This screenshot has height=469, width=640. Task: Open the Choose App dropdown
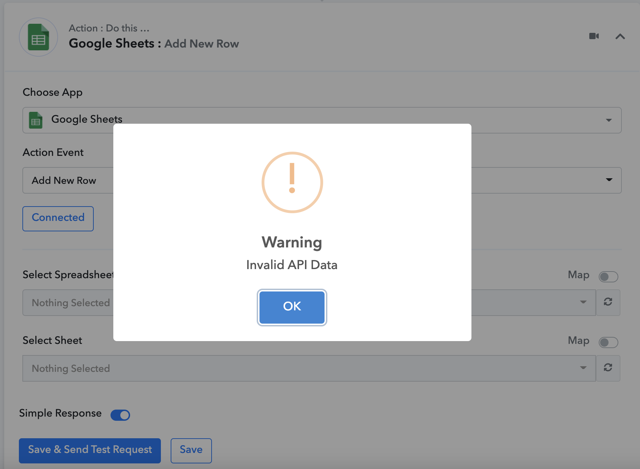[322, 120]
